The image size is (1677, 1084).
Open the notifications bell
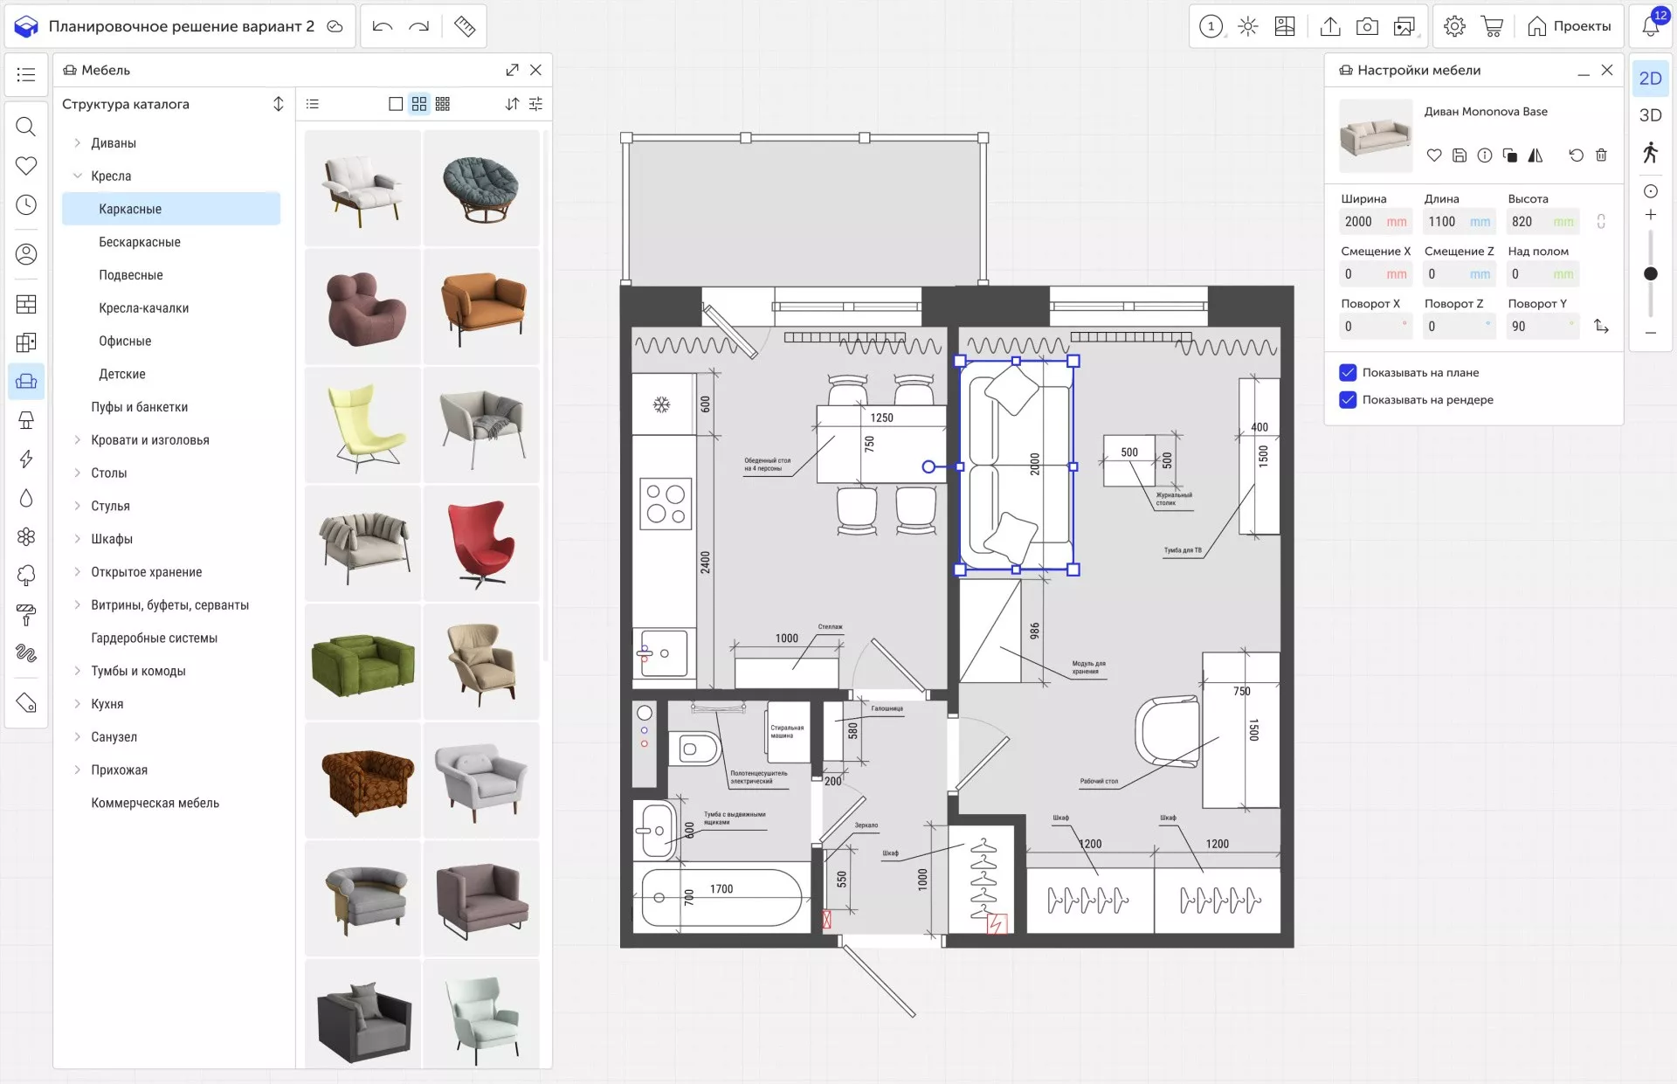pos(1650,26)
